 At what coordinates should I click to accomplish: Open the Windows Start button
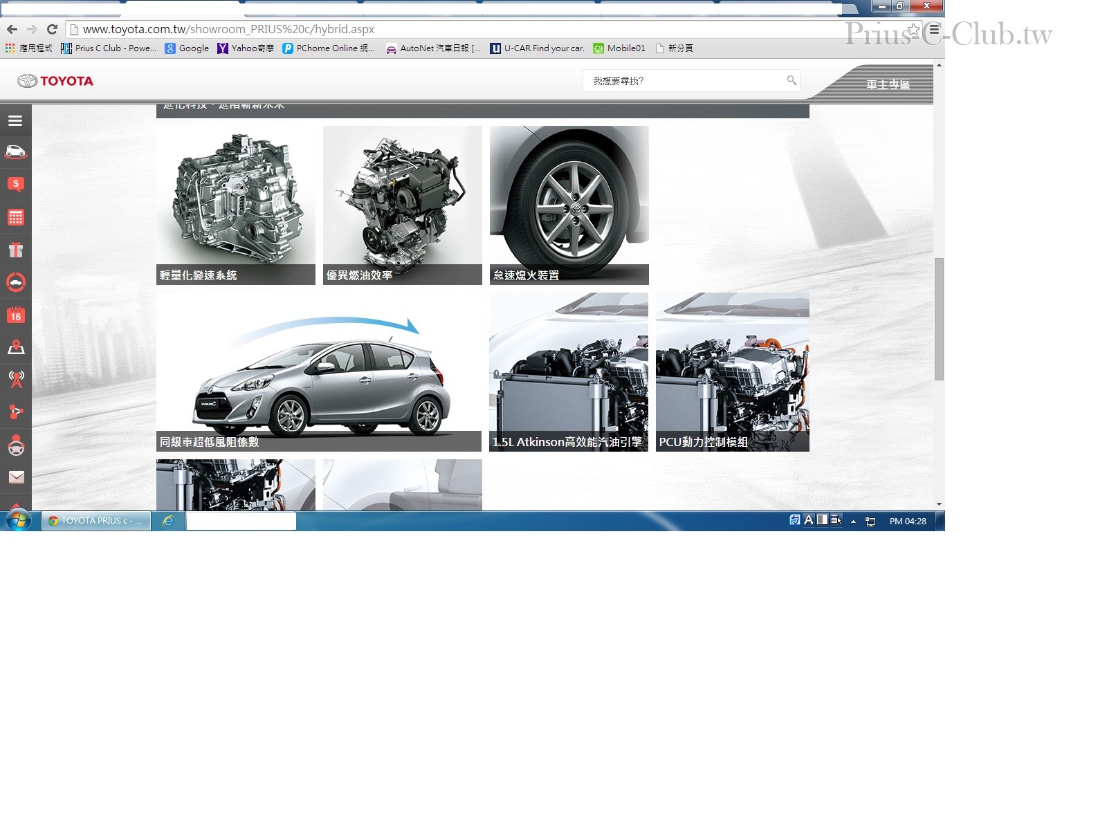(19, 520)
